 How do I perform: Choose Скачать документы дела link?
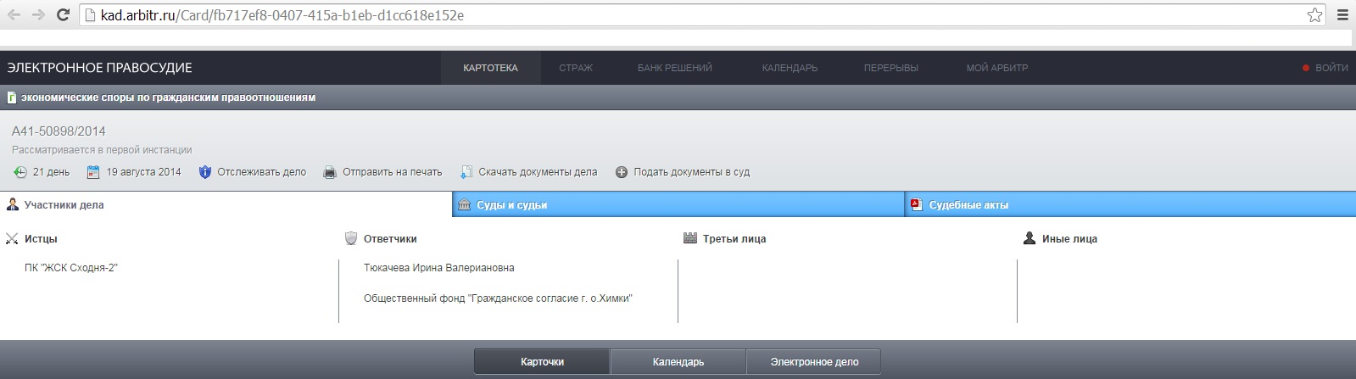(538, 172)
